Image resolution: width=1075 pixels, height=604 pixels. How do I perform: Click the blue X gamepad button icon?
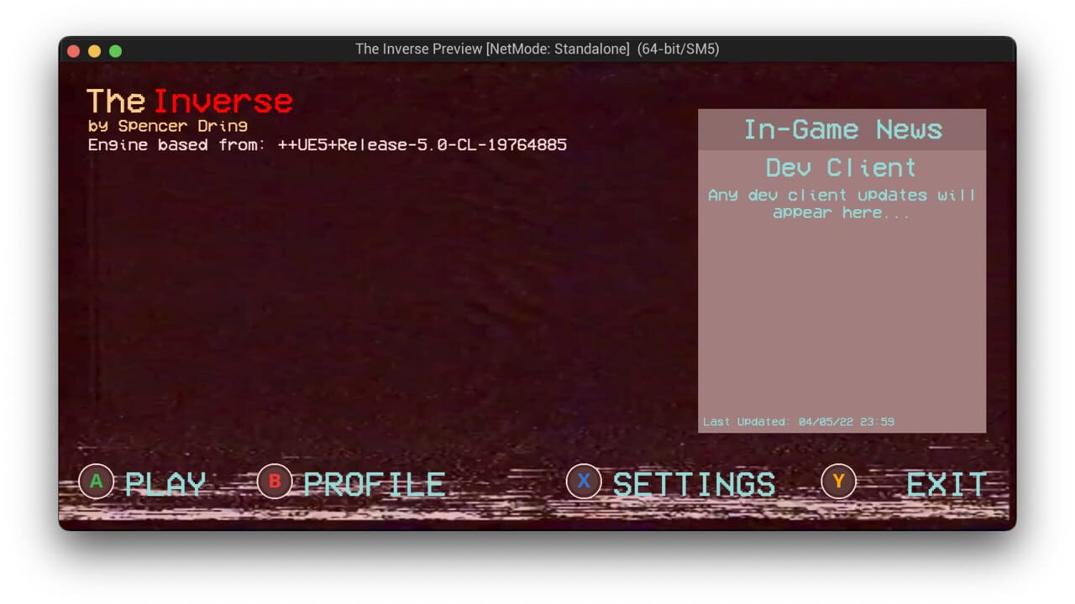click(584, 482)
